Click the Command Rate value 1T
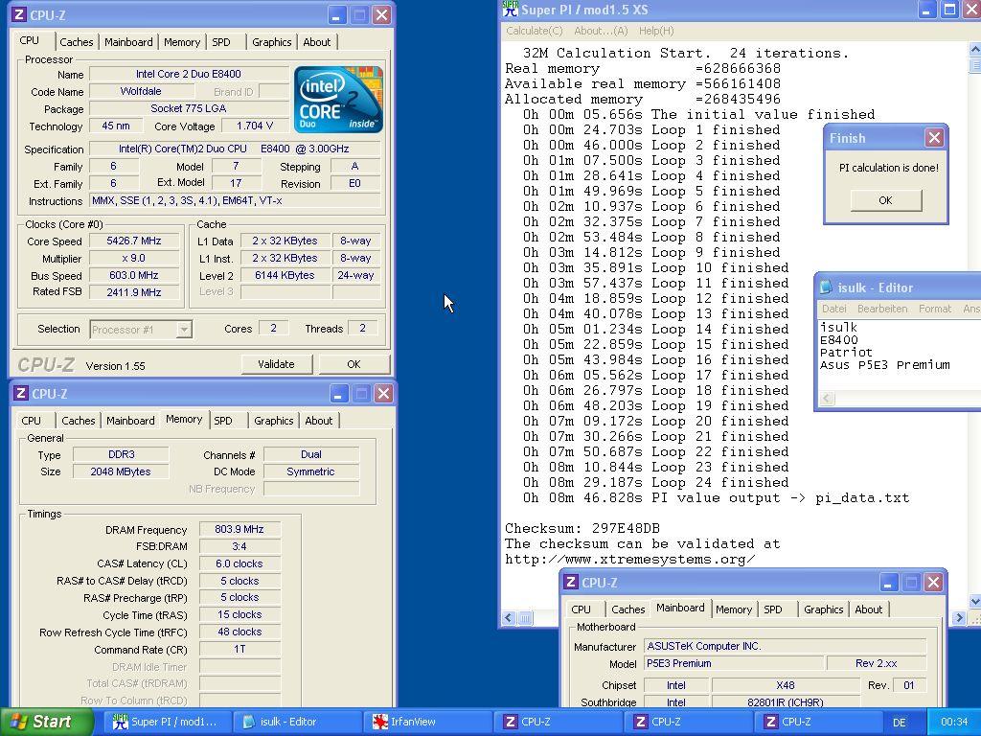 239,649
